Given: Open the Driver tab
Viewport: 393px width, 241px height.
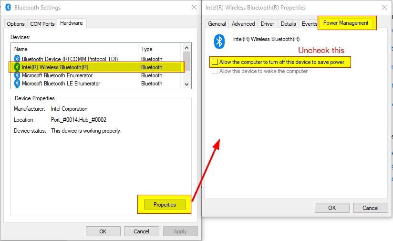Looking at the screenshot, I should click(268, 24).
